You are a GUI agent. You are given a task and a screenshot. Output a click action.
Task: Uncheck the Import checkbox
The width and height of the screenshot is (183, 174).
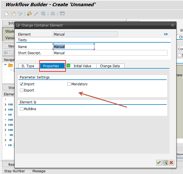pyautogui.click(x=22, y=84)
